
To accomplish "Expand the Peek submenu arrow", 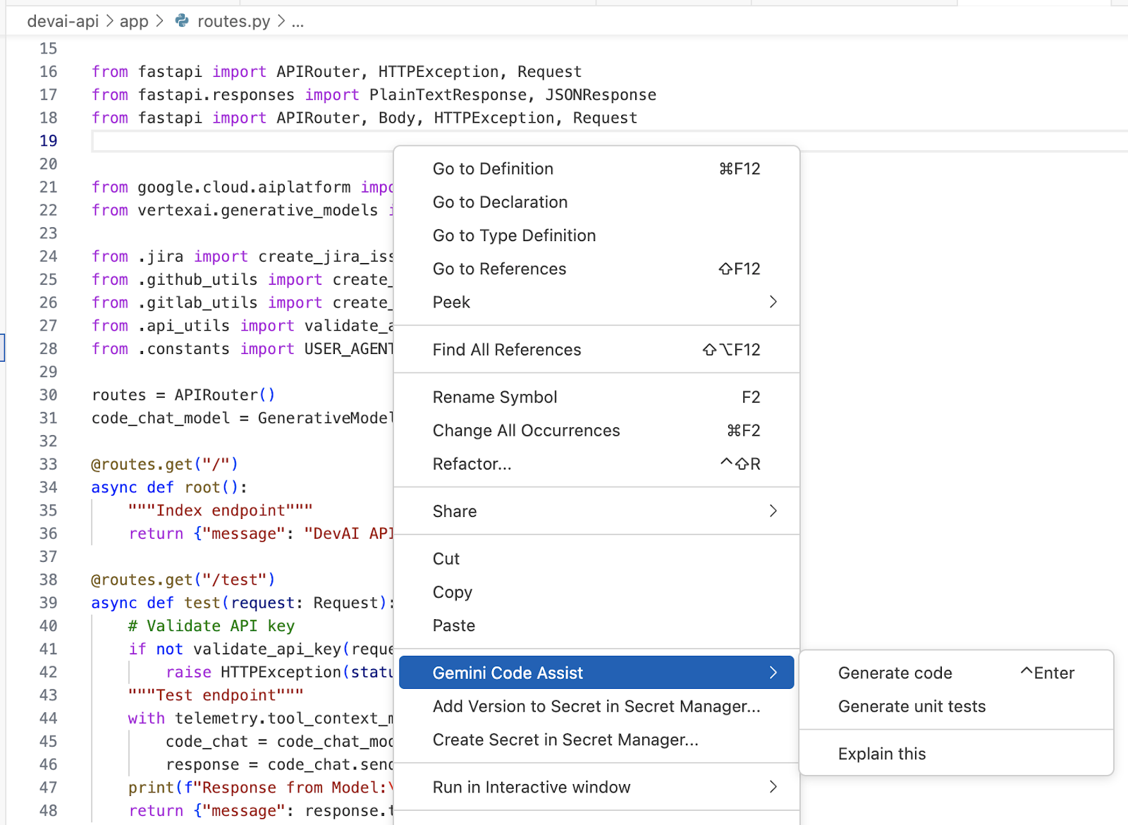I will coord(773,302).
